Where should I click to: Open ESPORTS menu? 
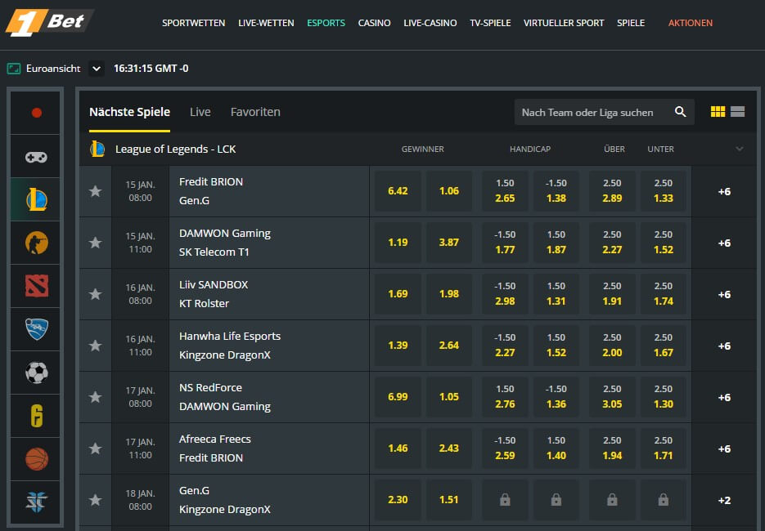click(326, 23)
